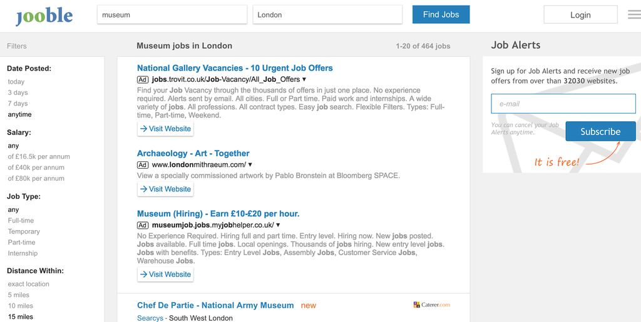The height and width of the screenshot is (322, 641).
Task: Open the hamburger menu icon
Action: click(635, 14)
